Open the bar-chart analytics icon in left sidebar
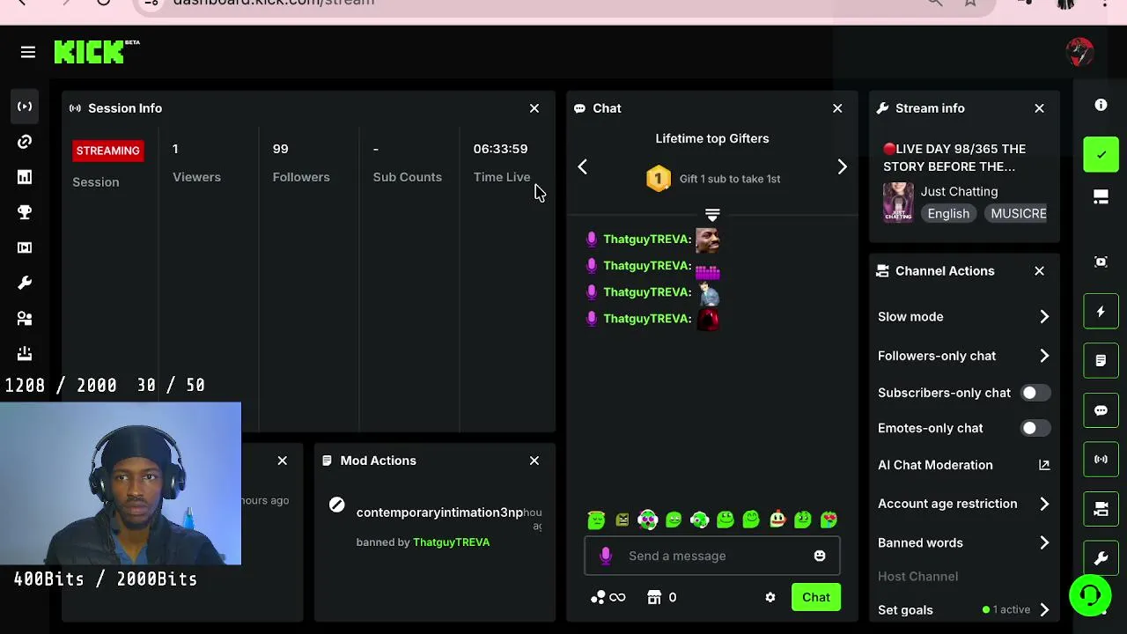1127x634 pixels. (x=25, y=177)
